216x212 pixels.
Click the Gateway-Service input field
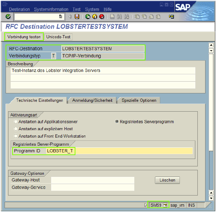[x=93, y=187]
